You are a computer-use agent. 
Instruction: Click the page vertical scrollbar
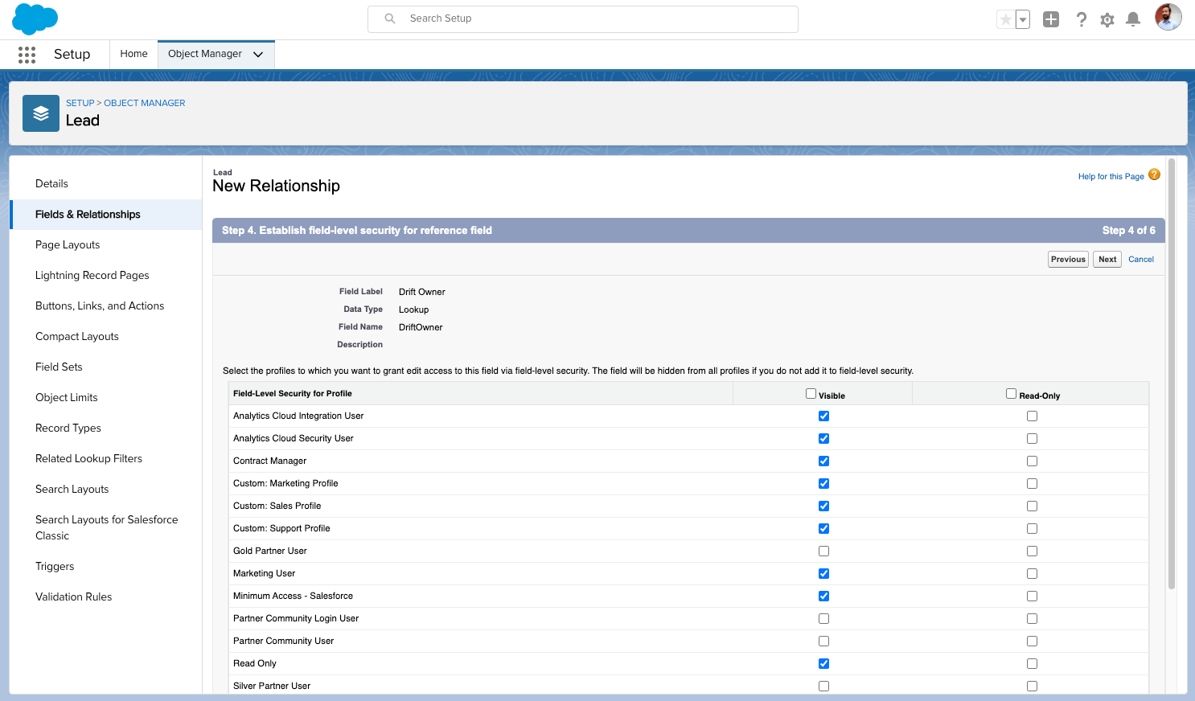[x=1171, y=374]
